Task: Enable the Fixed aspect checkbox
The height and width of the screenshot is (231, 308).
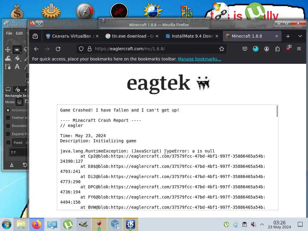Action: click(x=8, y=142)
